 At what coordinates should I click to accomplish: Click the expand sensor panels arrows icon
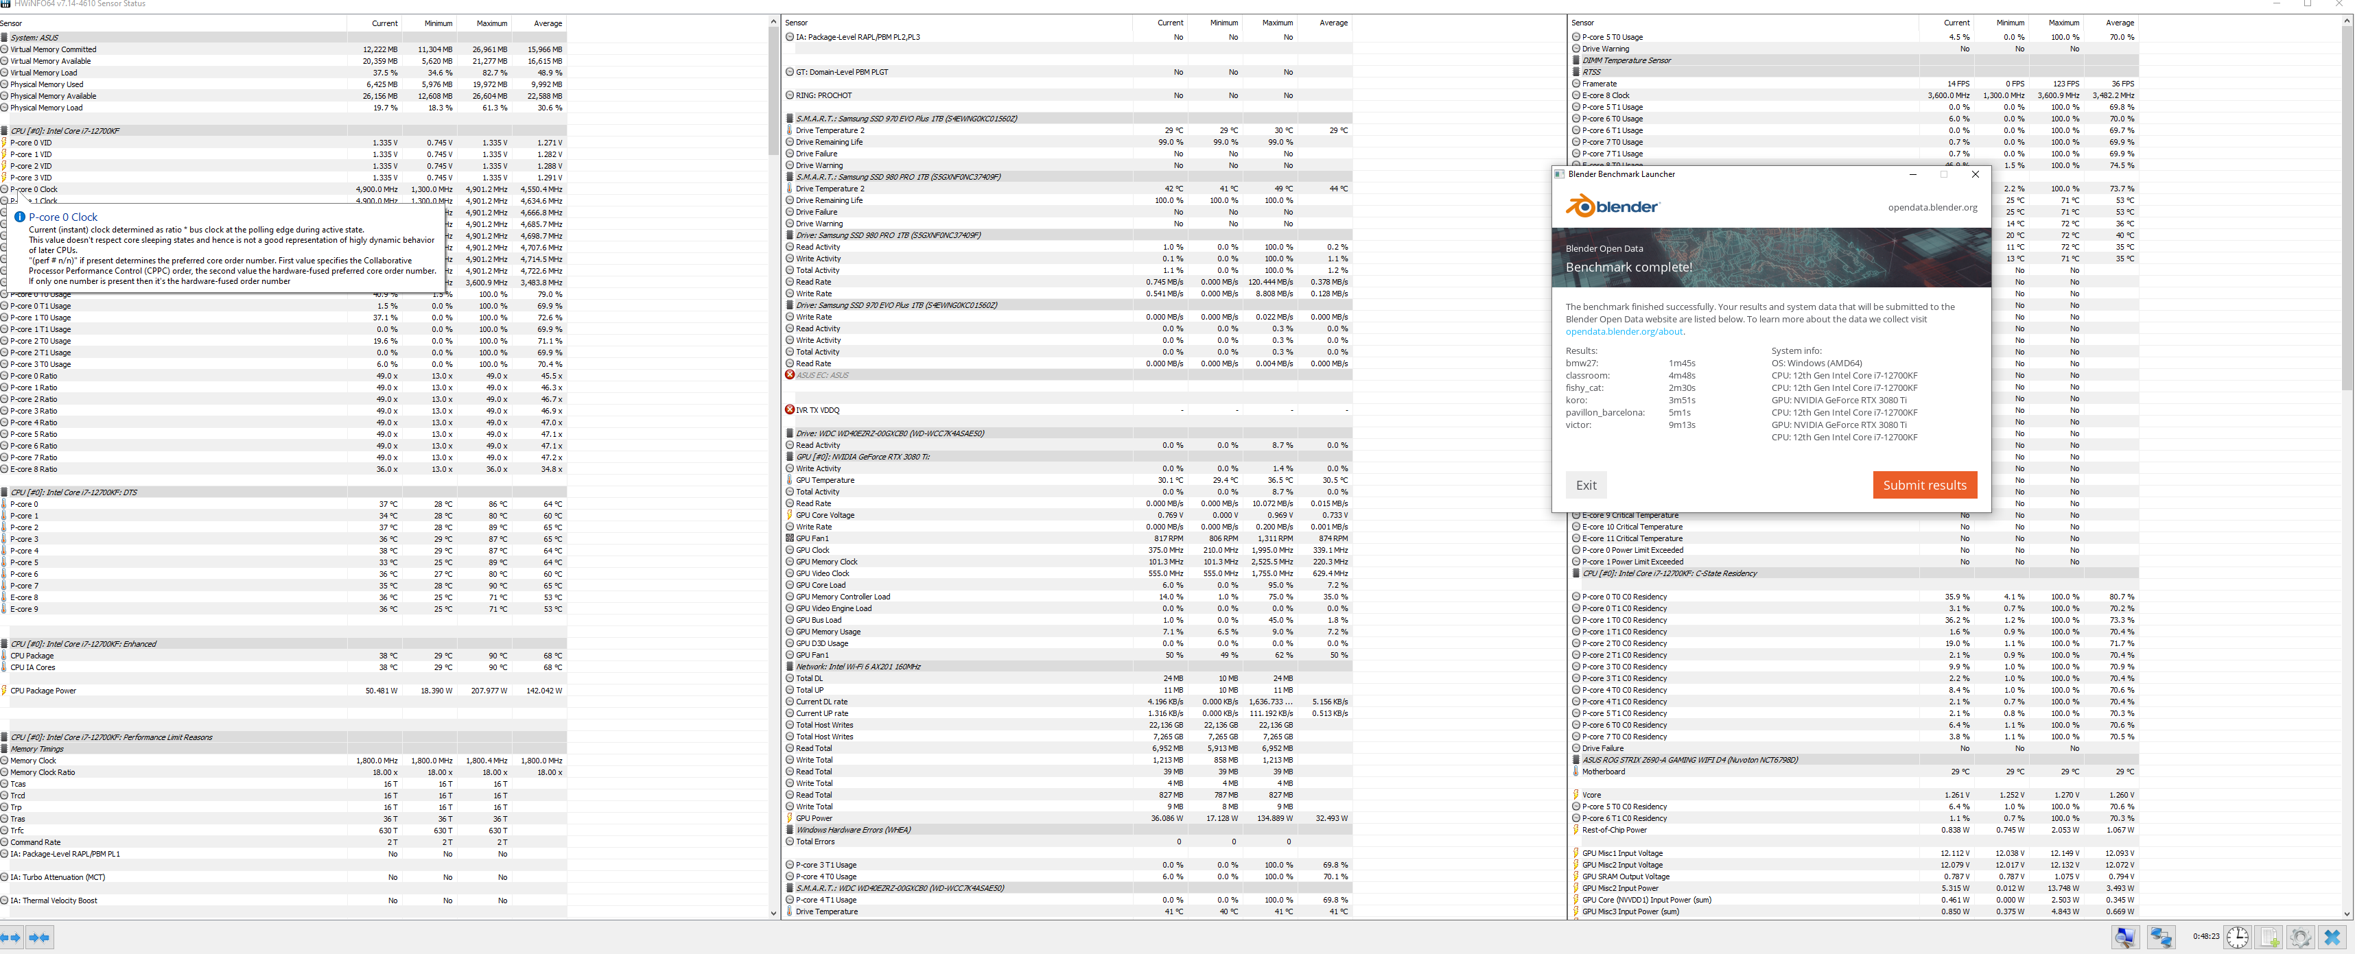click(11, 938)
